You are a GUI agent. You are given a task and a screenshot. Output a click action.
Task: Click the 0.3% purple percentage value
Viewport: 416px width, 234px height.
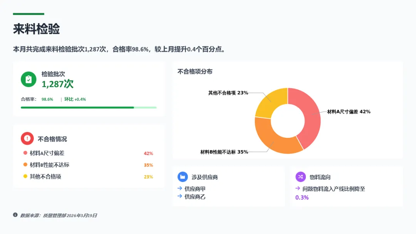pyautogui.click(x=302, y=197)
